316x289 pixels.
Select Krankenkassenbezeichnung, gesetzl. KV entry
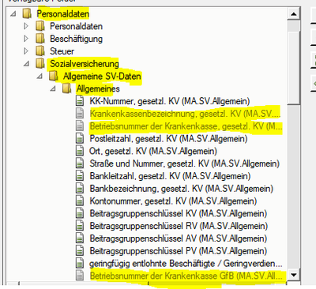click(x=185, y=114)
